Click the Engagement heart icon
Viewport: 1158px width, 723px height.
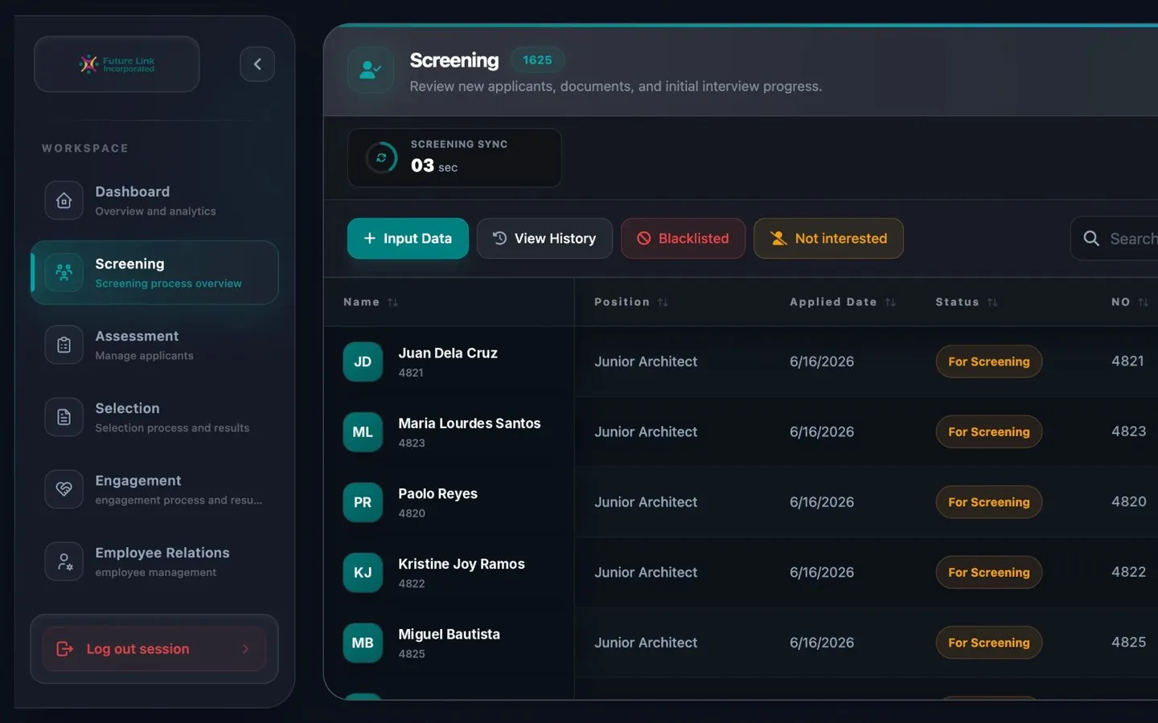[x=64, y=489]
